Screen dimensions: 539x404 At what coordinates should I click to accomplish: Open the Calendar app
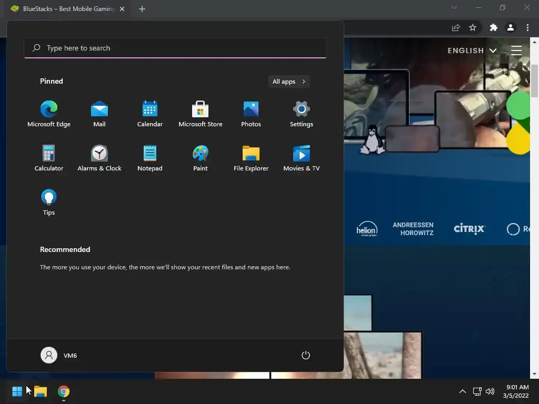(150, 114)
